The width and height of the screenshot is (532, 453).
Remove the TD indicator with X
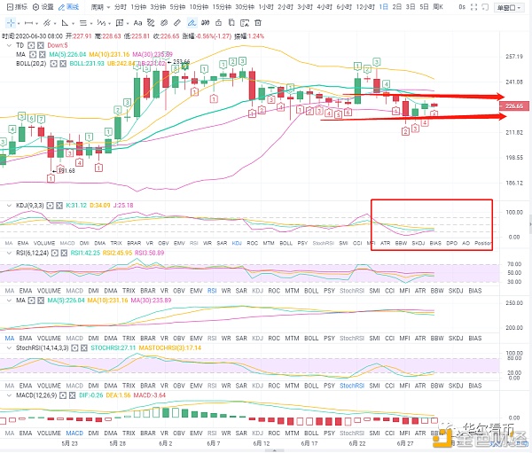(x=41, y=45)
